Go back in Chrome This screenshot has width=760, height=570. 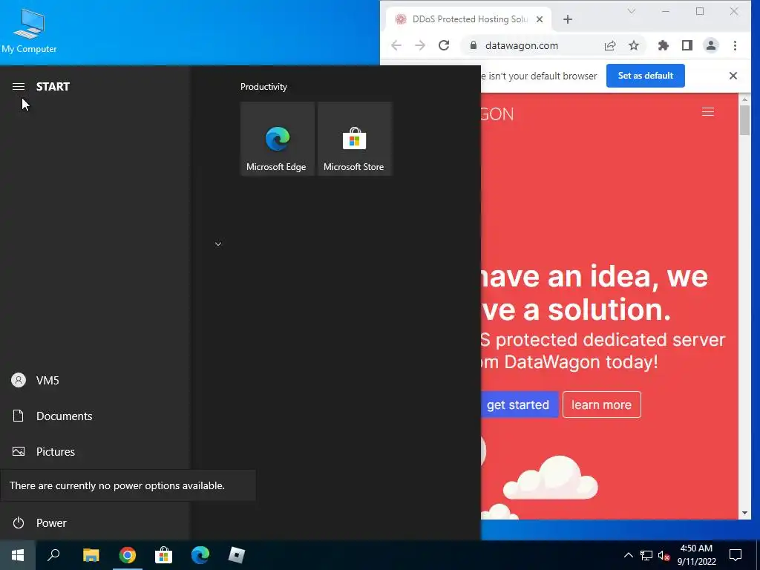tap(396, 45)
